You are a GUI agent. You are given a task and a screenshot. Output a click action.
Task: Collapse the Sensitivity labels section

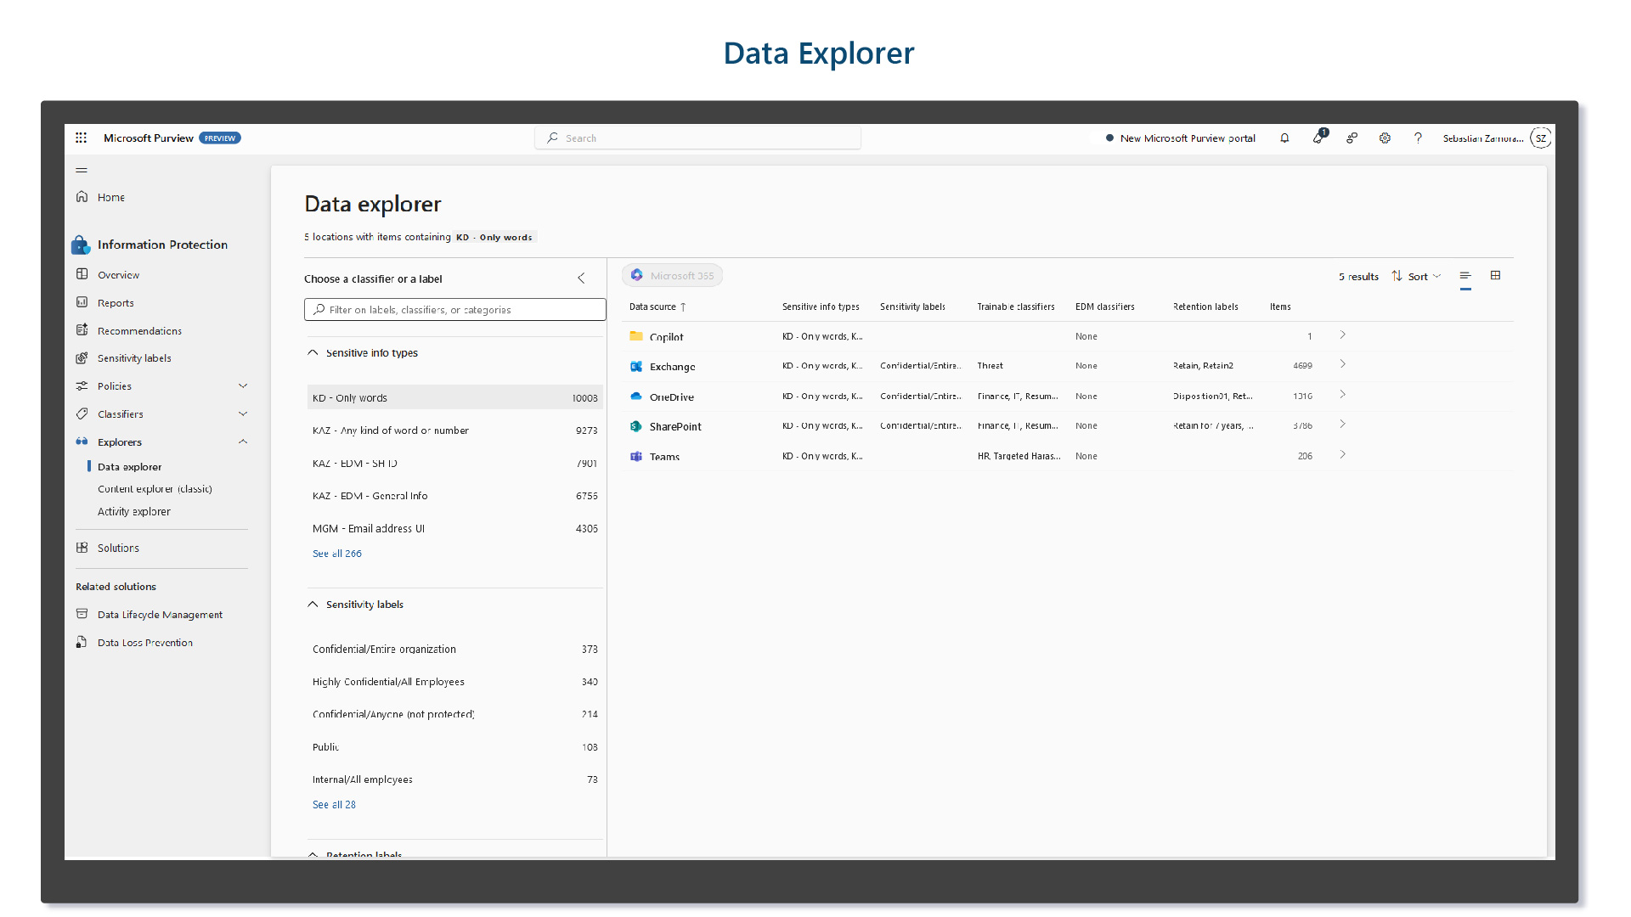315,604
